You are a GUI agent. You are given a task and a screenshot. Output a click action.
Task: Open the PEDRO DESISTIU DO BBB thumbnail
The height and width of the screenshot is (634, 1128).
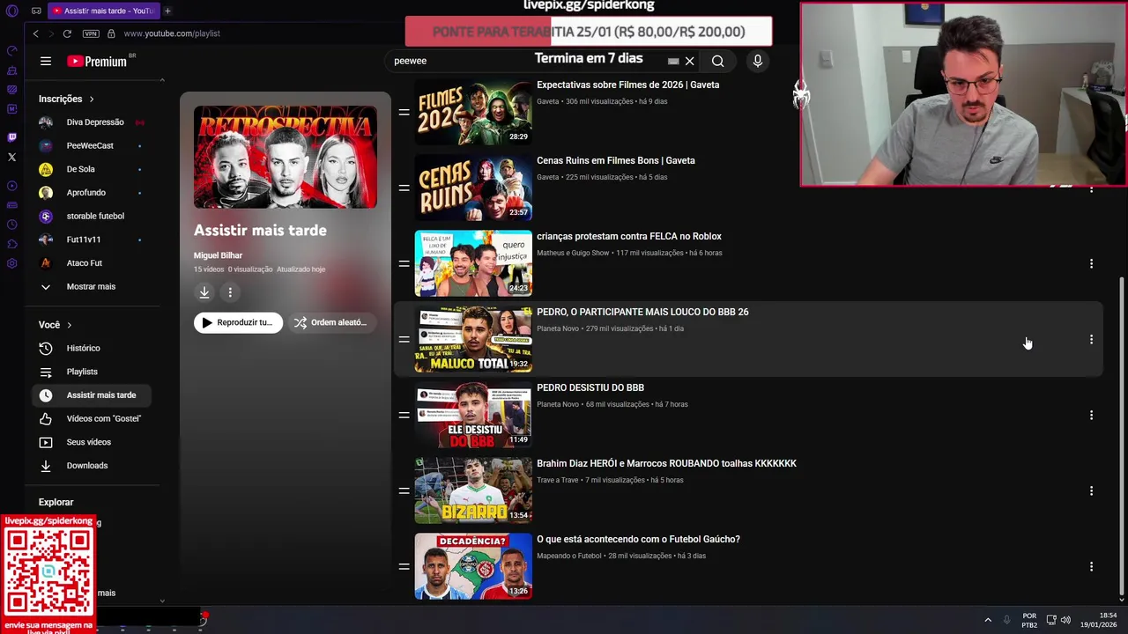pyautogui.click(x=473, y=415)
